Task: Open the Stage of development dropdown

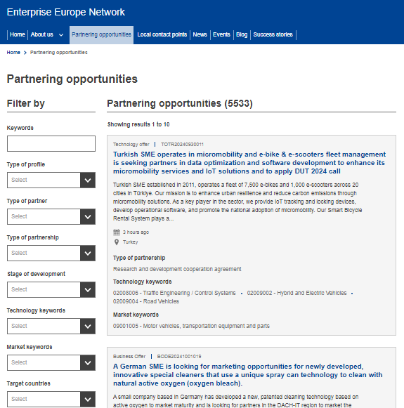Action: (x=51, y=289)
